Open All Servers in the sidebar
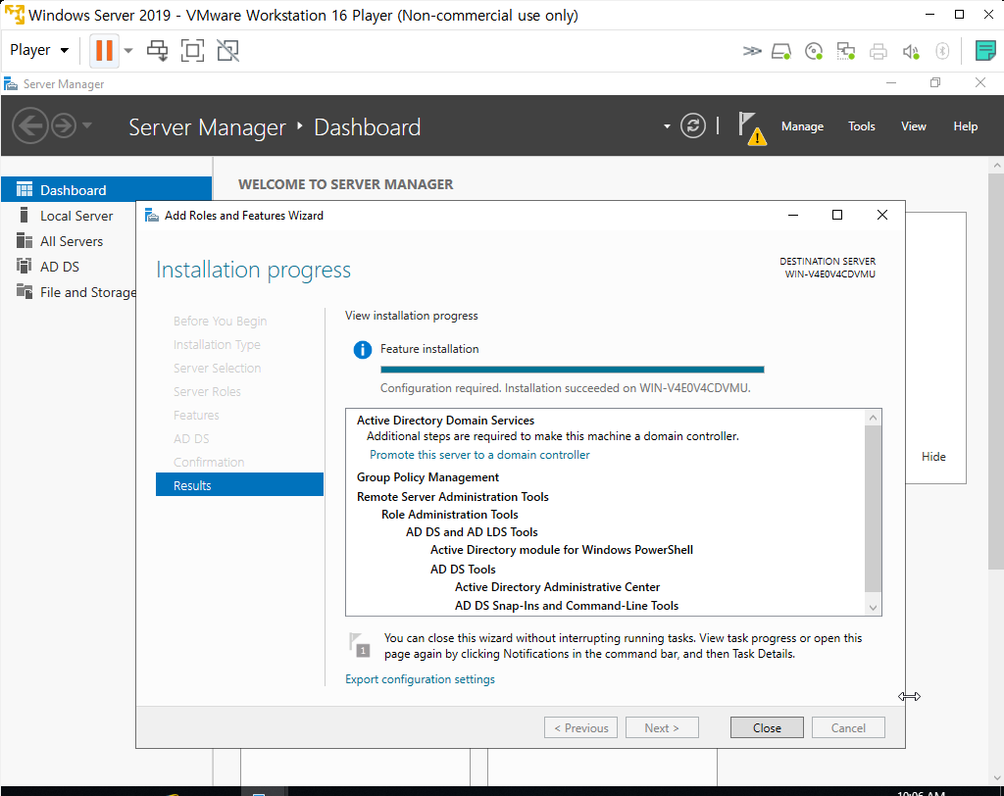This screenshot has height=796, width=1004. tap(71, 241)
